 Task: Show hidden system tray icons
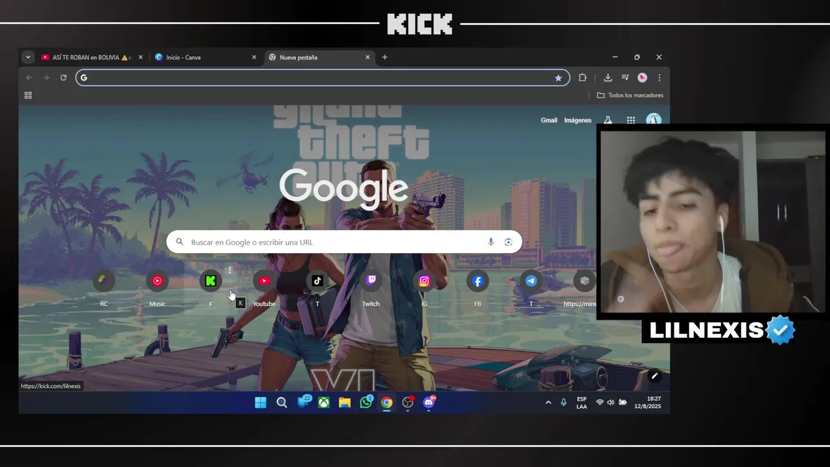(548, 403)
